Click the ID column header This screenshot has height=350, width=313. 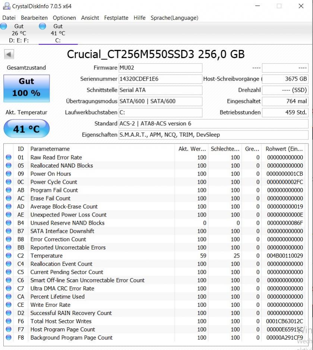click(x=21, y=149)
